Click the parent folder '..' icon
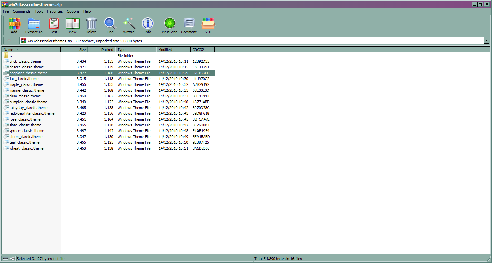 tap(6, 56)
